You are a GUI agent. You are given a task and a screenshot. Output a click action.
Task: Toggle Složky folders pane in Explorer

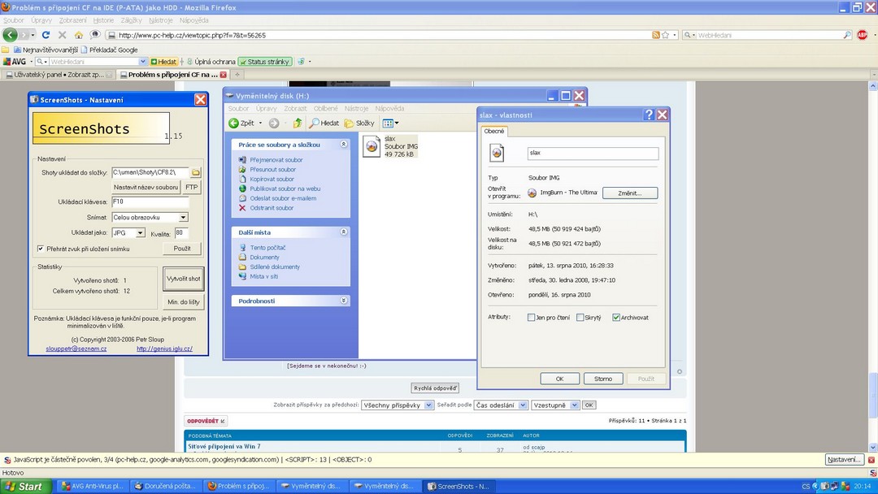point(359,123)
